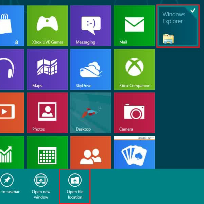Open the Video tile with play icon
Viewport: 204px width, 204px height.
point(12,113)
